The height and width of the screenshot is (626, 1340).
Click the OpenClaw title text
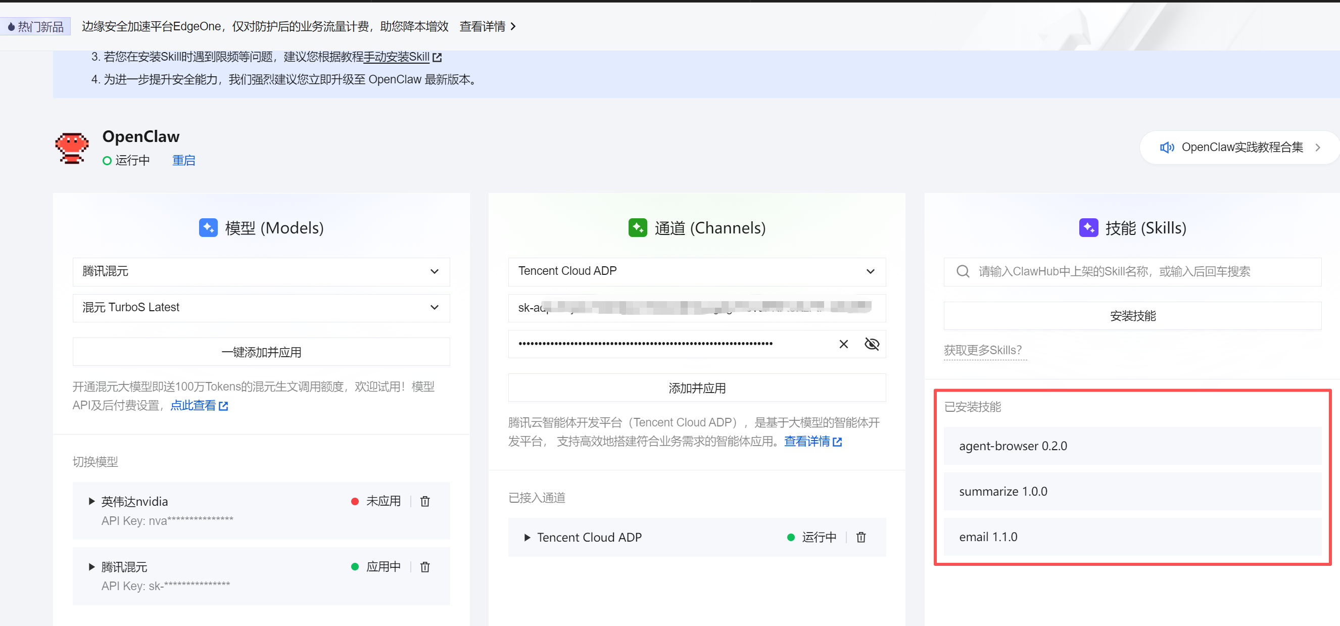coord(141,136)
